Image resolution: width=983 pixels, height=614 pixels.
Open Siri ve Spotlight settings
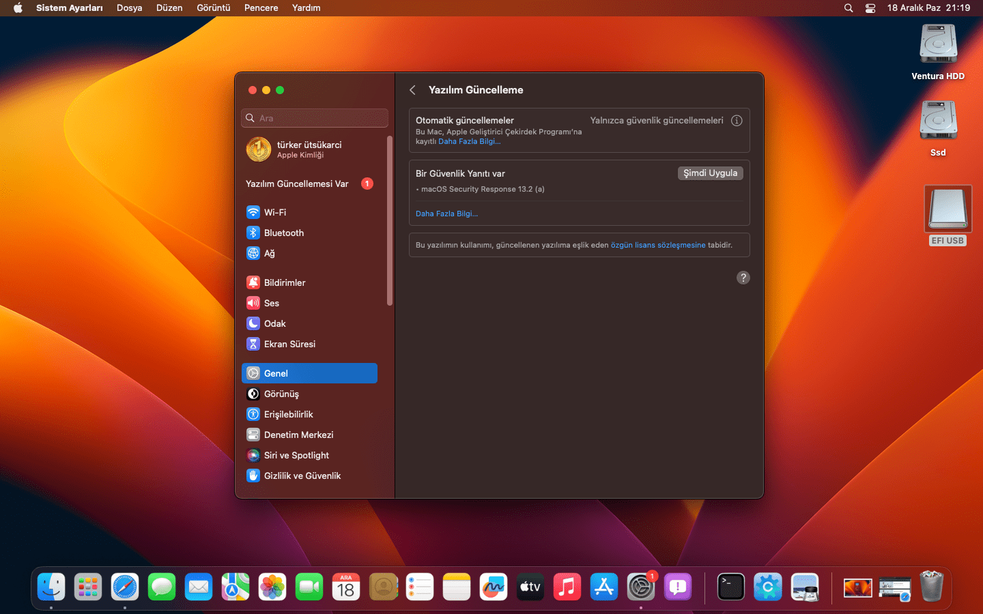click(x=296, y=455)
